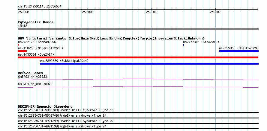Click the black bar under Prader-Willi Type 1

pos(138,112)
